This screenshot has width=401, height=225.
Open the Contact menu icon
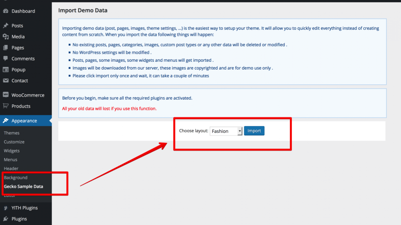(5, 80)
